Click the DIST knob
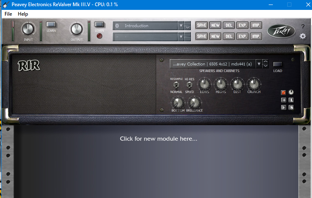The width and height of the screenshot is (312, 198). [x=237, y=84]
